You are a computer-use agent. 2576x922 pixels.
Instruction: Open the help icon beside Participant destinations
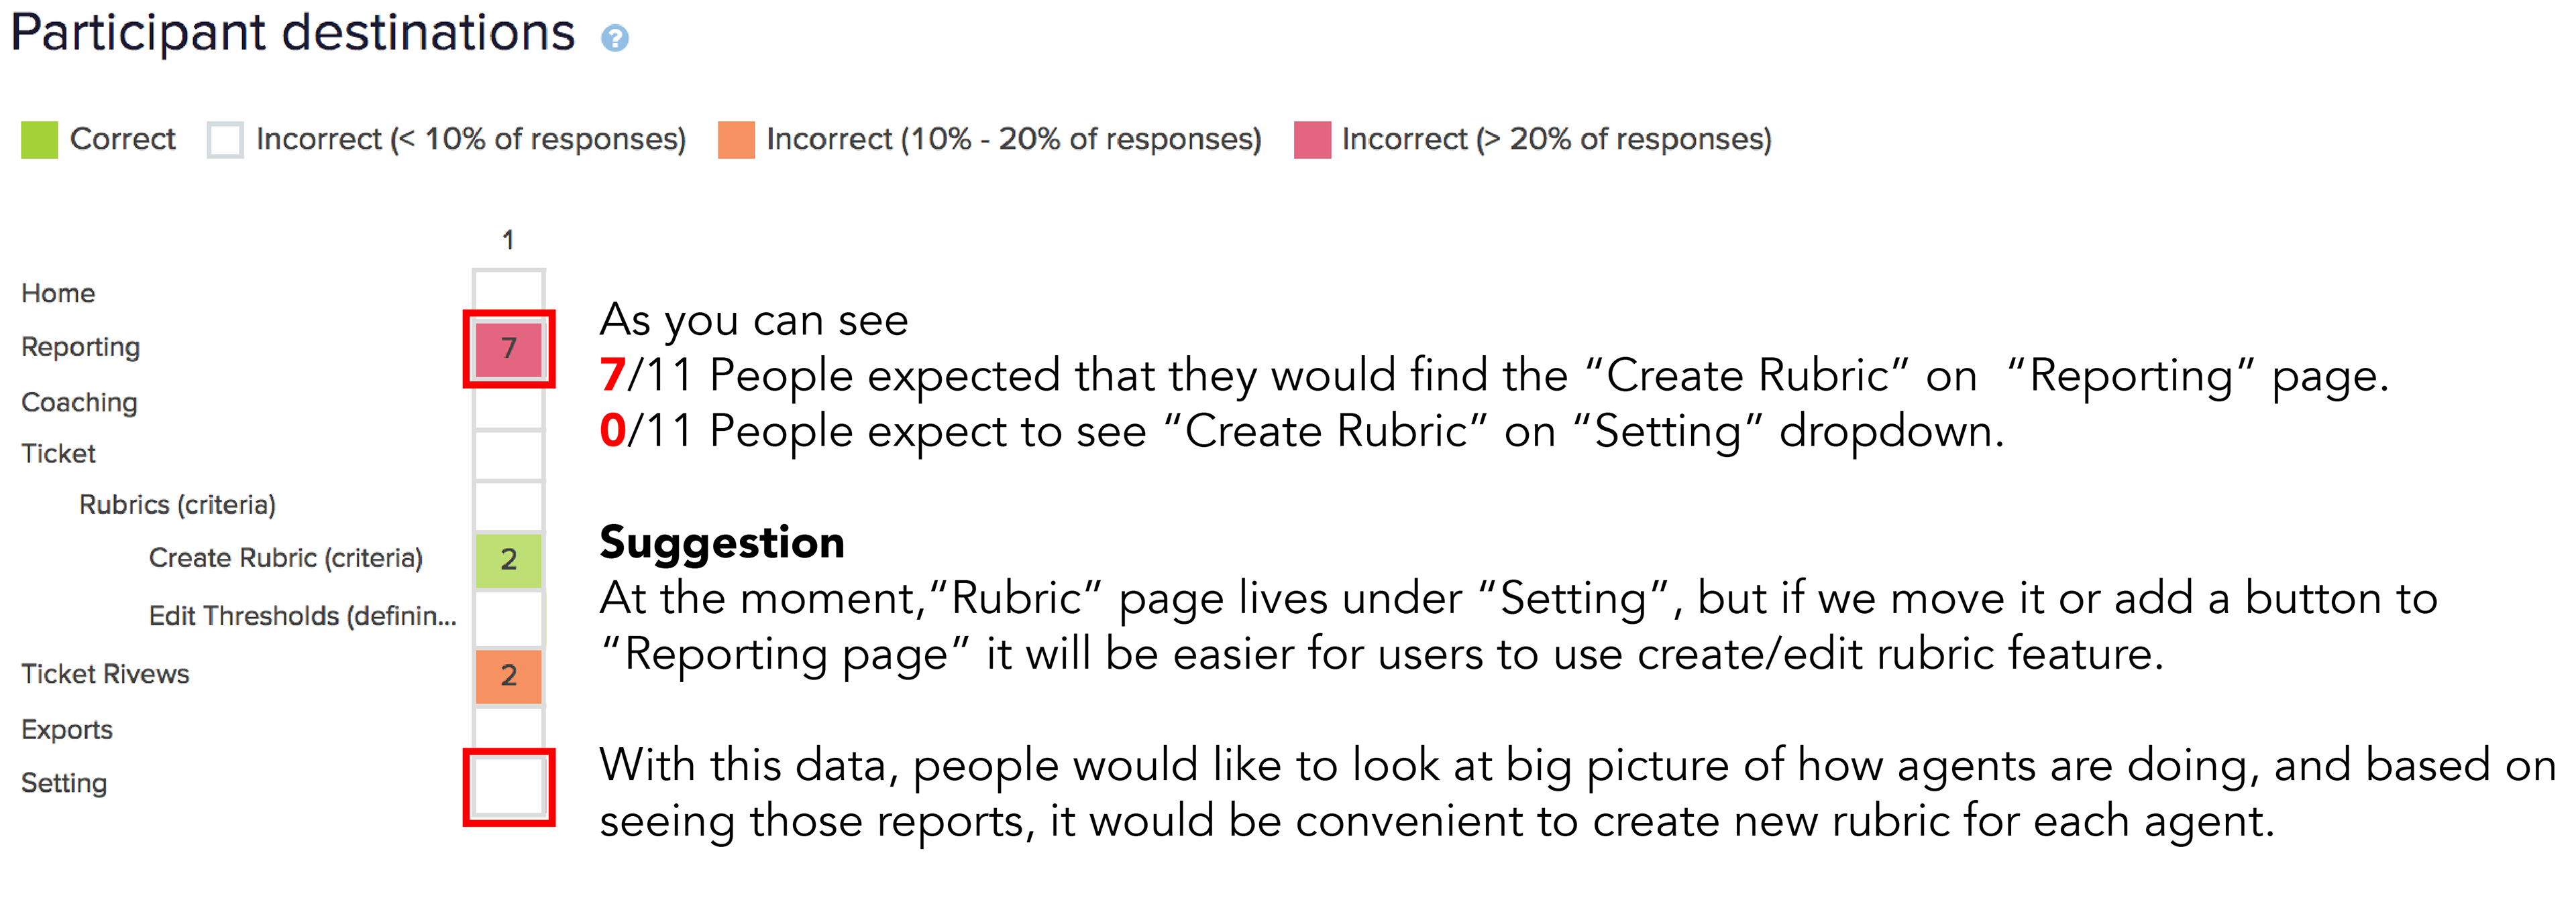(614, 38)
